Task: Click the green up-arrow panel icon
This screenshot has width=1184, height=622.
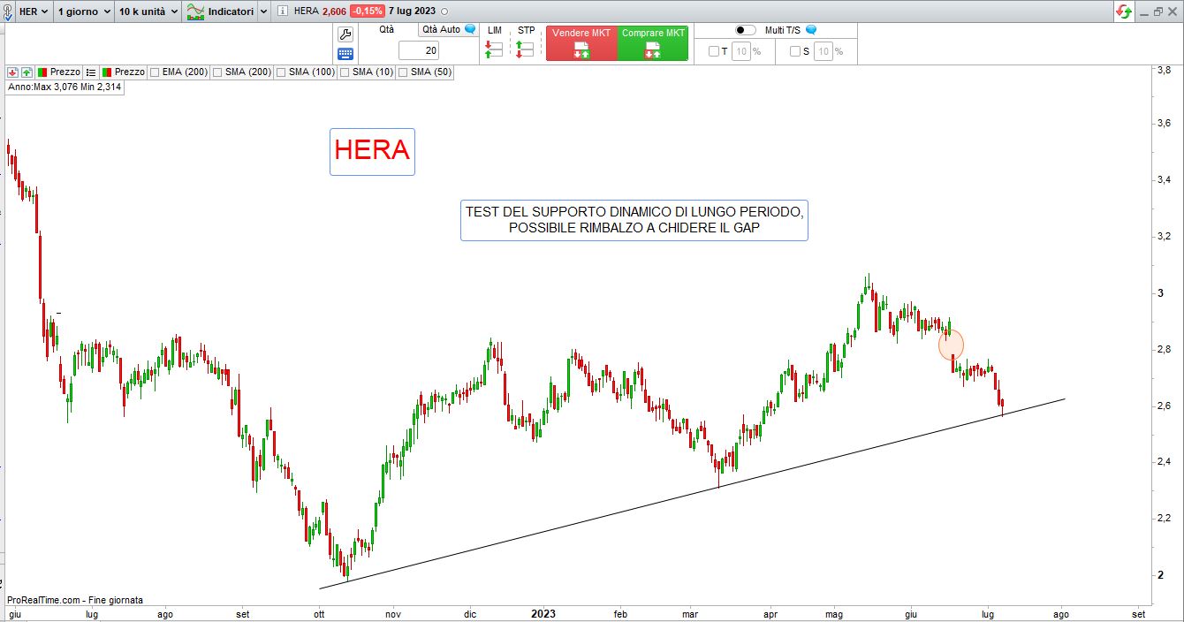Action: [27, 72]
